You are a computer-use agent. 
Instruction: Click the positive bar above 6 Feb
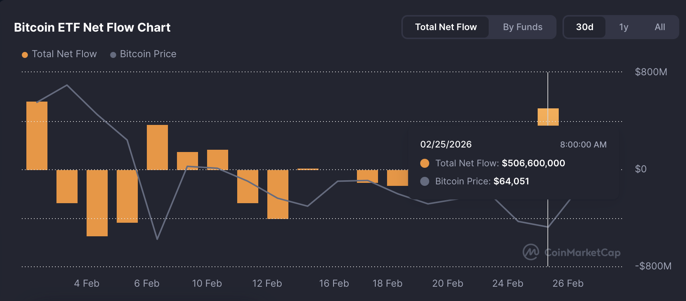tap(157, 147)
